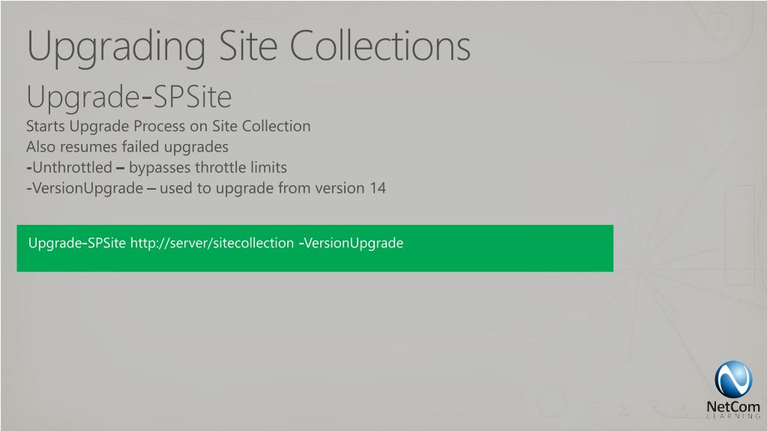Click the NetCom Learning logo text
Viewport: 767px width, 431px height.
[733, 406]
